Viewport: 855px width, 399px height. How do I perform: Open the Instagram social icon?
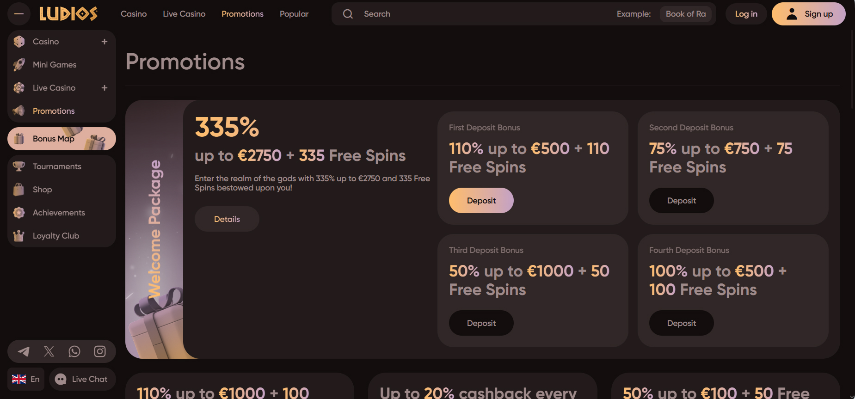click(x=100, y=351)
